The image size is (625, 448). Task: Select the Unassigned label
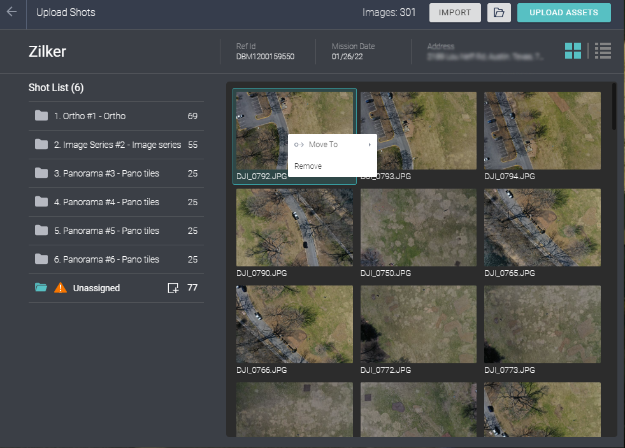click(96, 288)
